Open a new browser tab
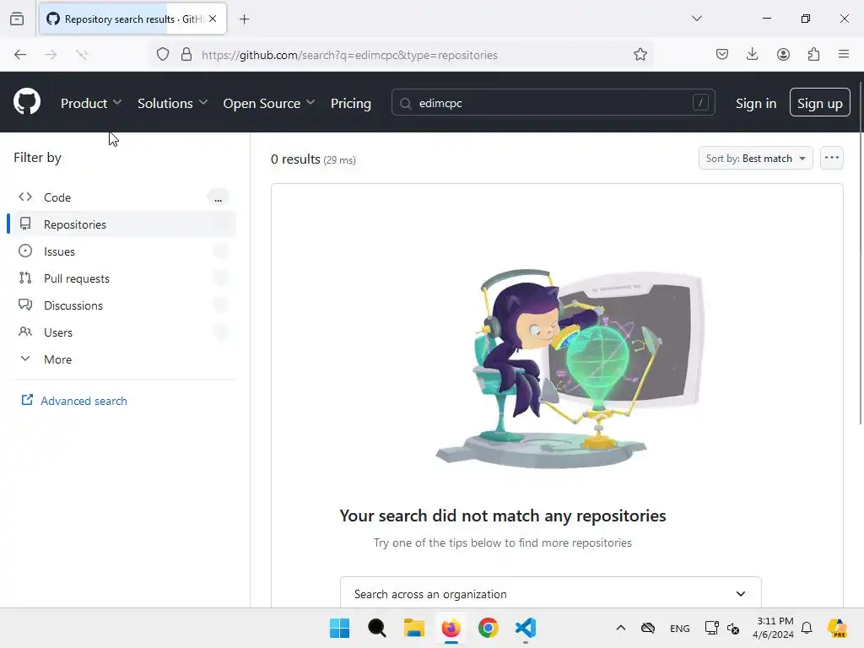Screen dimensions: 864x648 244,19
